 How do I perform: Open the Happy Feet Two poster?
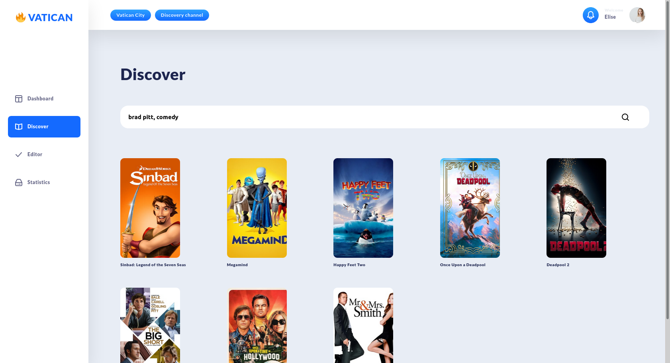pyautogui.click(x=363, y=208)
